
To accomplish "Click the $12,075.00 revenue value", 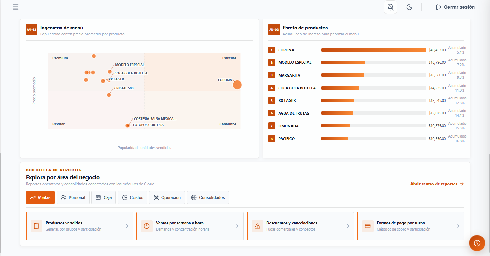I will [x=437, y=113].
